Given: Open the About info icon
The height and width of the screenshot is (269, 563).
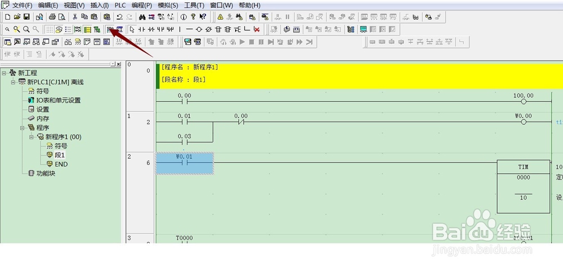Looking at the screenshot, I should tap(184, 17).
